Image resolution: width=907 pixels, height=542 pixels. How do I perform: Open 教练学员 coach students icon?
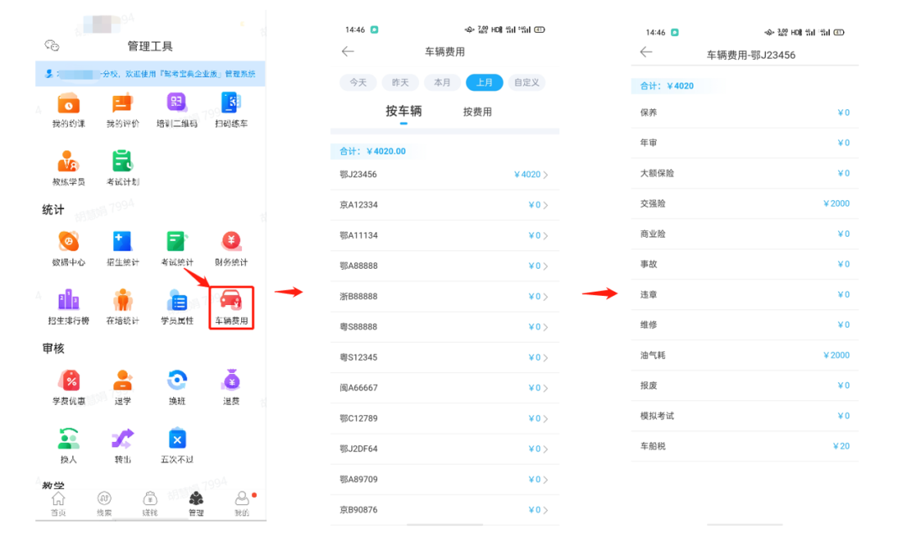pyautogui.click(x=68, y=161)
